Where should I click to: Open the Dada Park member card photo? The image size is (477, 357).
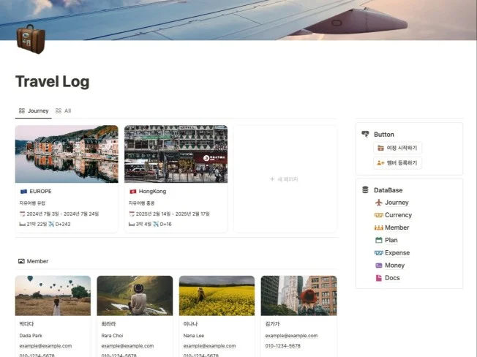tap(53, 296)
